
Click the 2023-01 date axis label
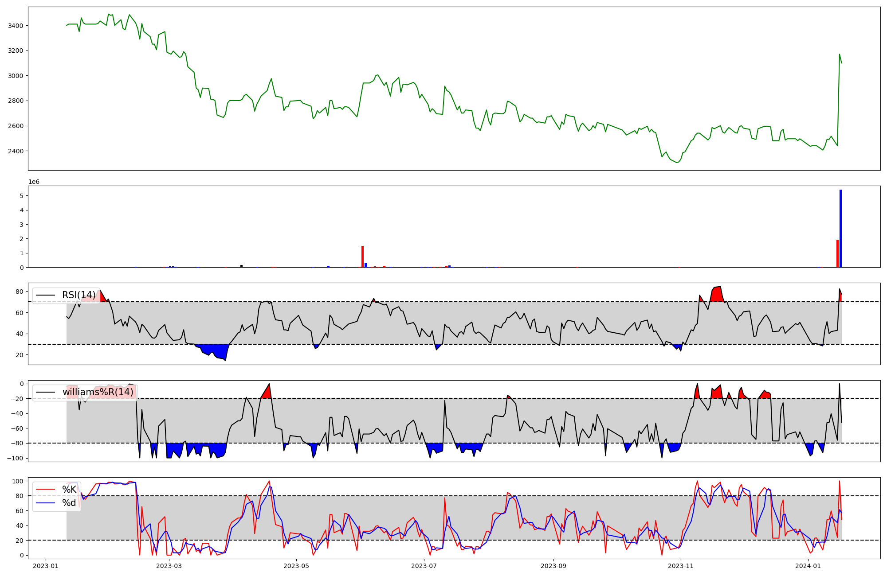click(46, 566)
